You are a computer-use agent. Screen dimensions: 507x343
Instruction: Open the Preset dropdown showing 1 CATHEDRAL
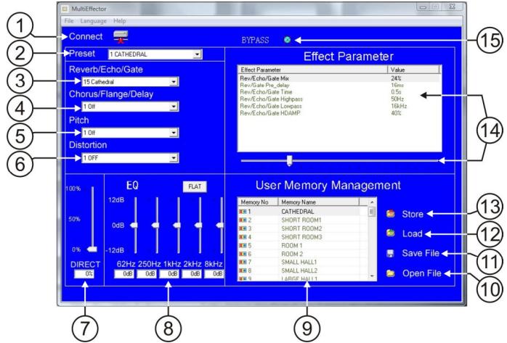155,54
